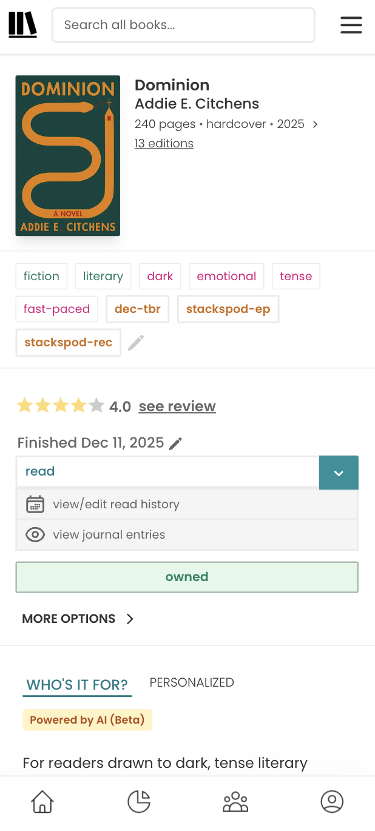Open the hamburger menu

coord(351,25)
